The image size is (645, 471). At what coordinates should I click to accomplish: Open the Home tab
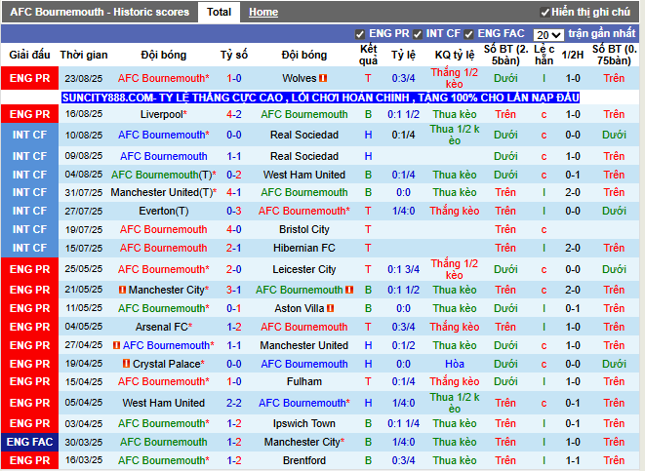click(263, 13)
